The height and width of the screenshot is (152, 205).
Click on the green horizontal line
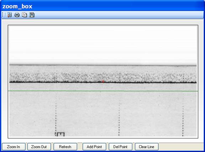(103, 91)
